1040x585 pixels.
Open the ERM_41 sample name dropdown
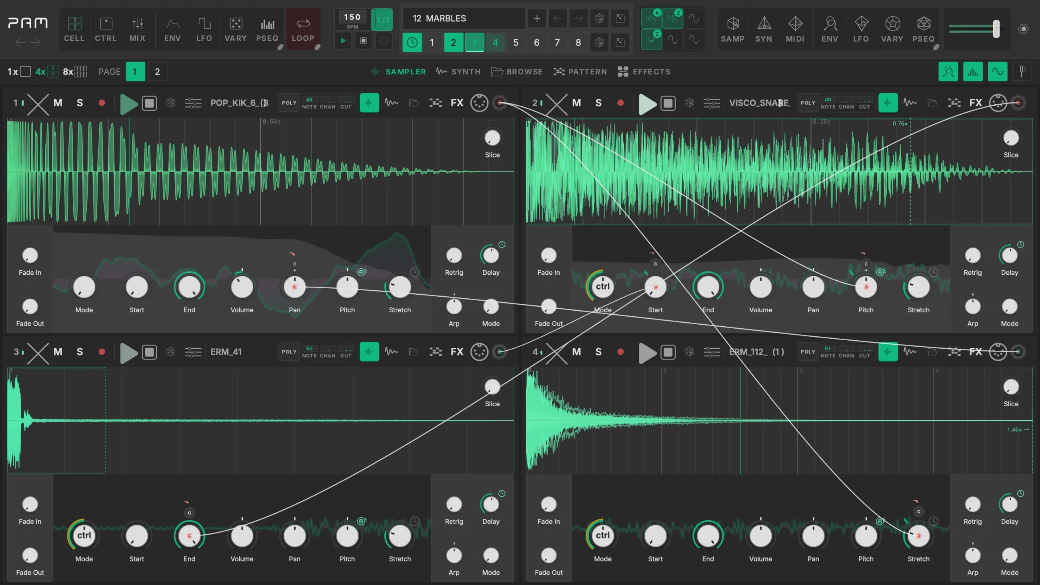click(x=226, y=352)
